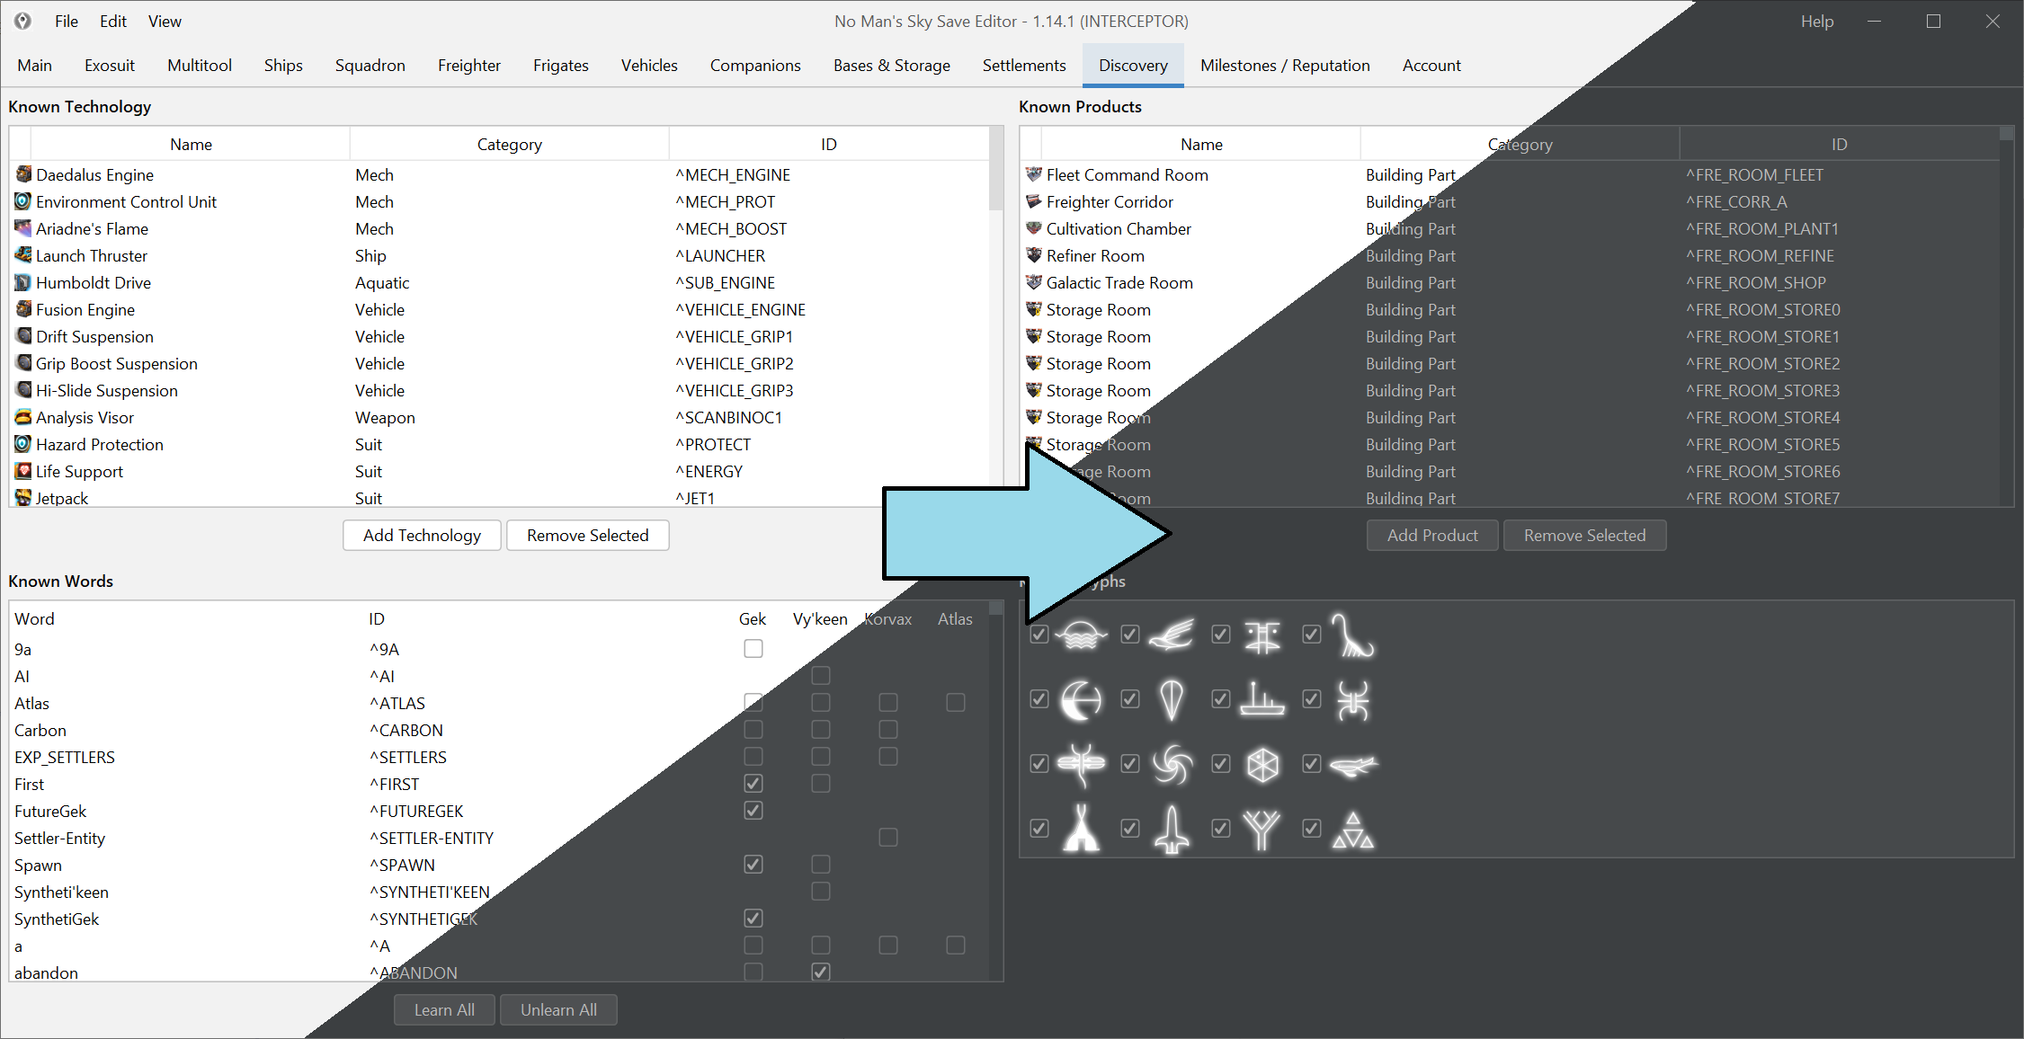Click the hexagonal cube glyph icon
Image resolution: width=2024 pixels, height=1039 pixels.
(x=1262, y=765)
